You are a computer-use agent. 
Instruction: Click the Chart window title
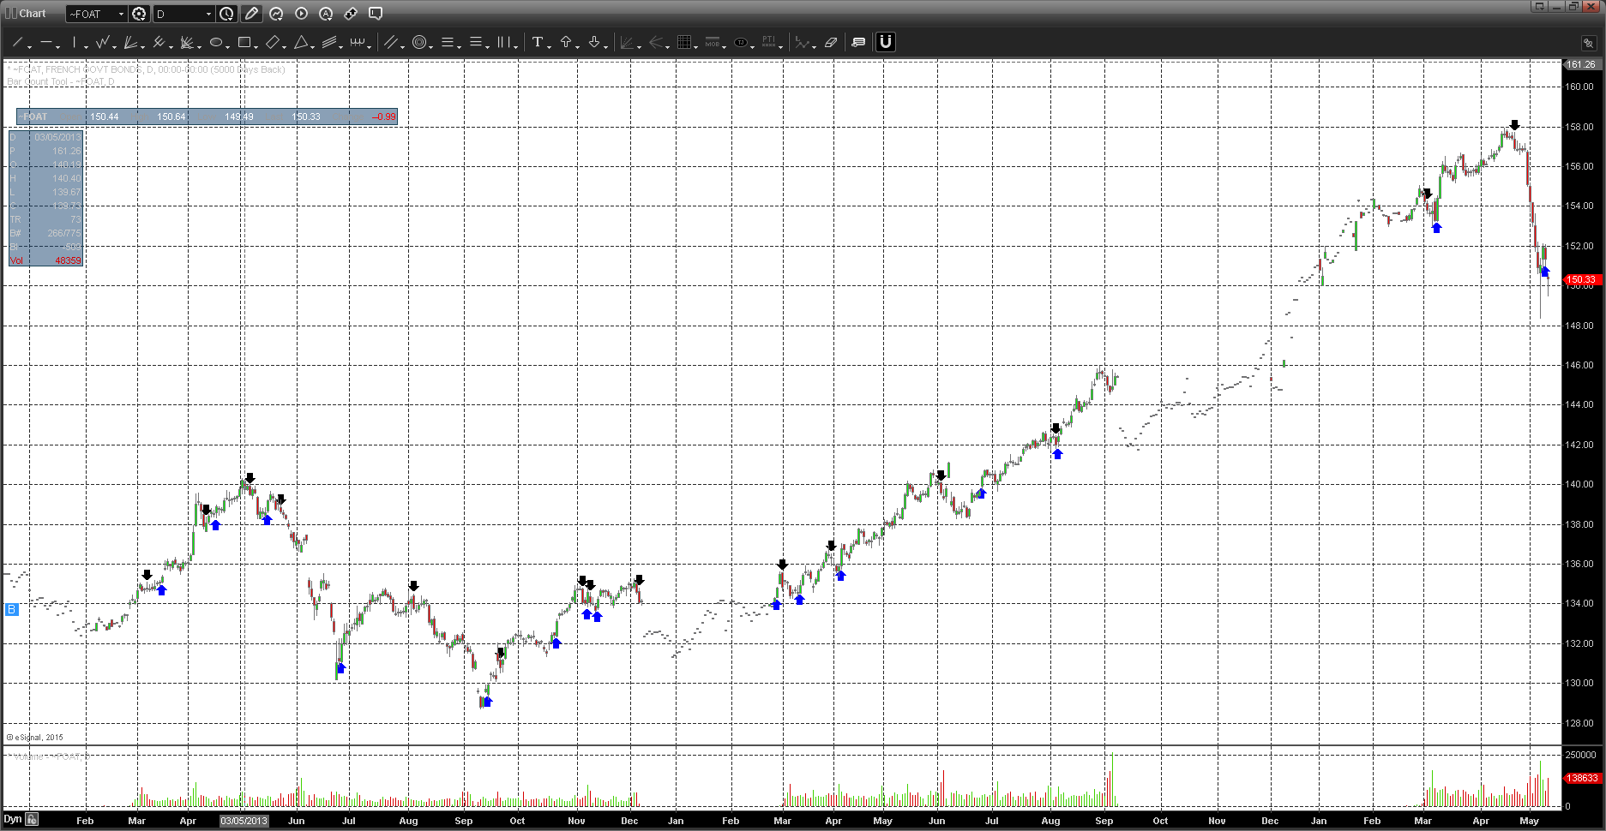coord(32,14)
